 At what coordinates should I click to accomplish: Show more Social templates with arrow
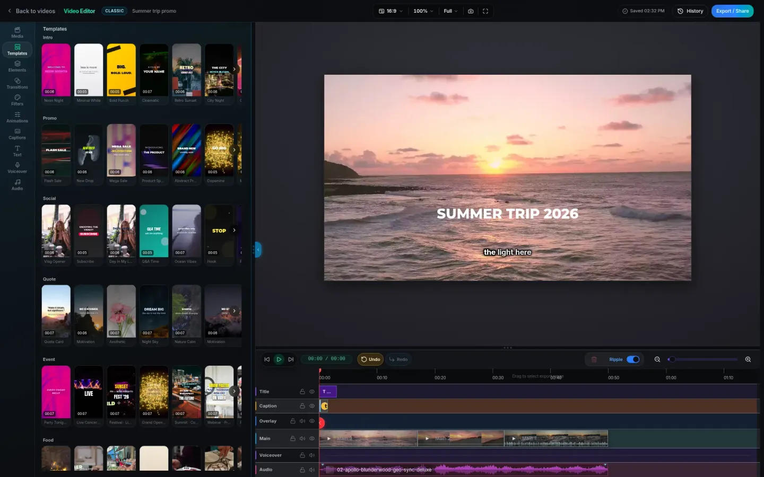click(x=234, y=231)
